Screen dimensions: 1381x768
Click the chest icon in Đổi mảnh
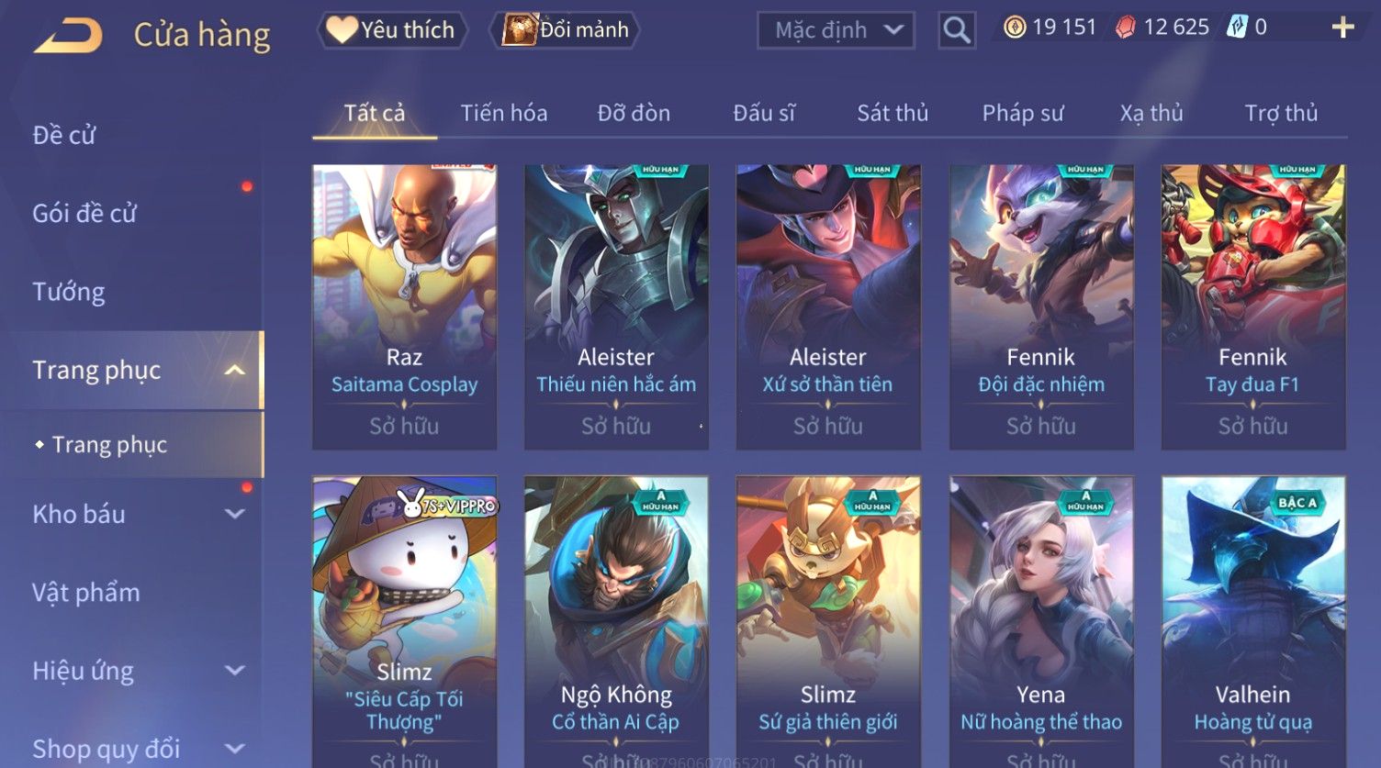[520, 30]
